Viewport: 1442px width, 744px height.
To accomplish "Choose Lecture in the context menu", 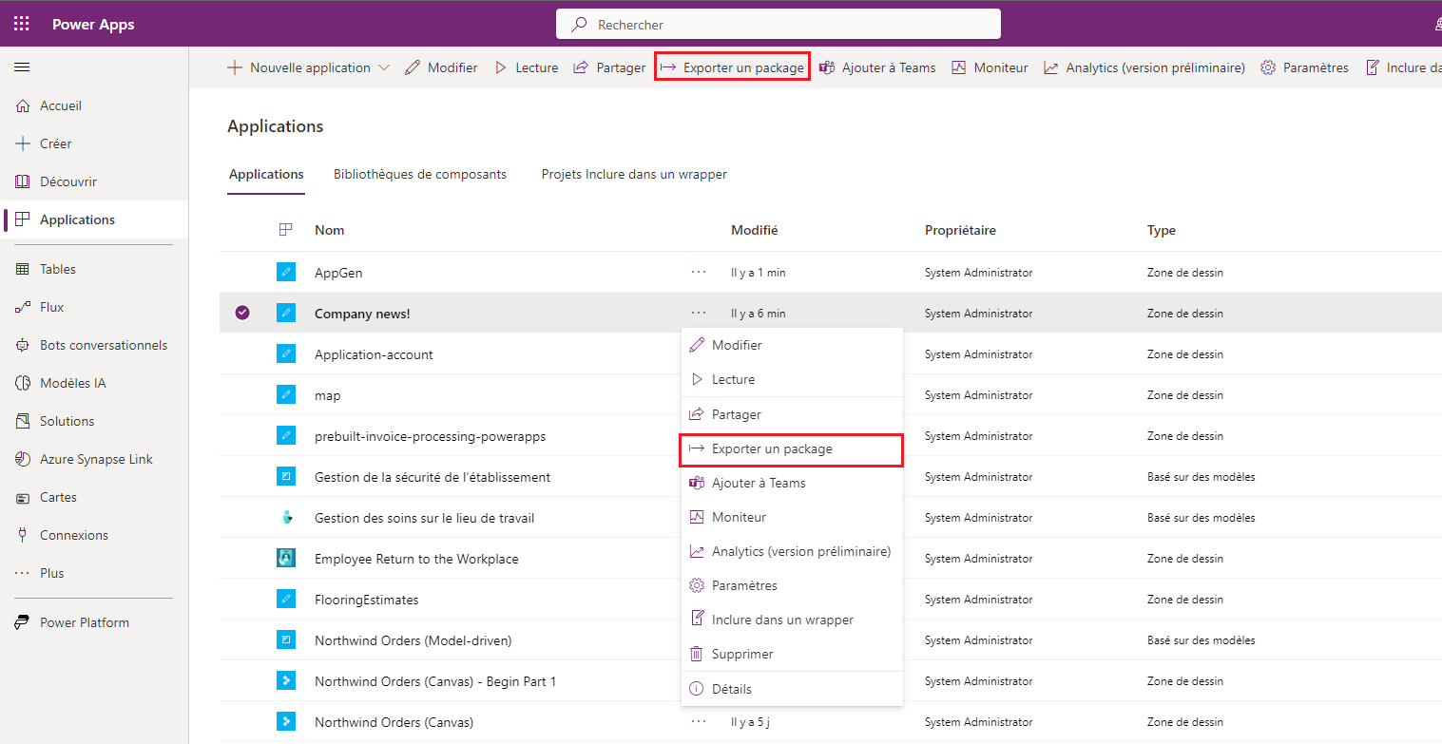I will pos(792,379).
